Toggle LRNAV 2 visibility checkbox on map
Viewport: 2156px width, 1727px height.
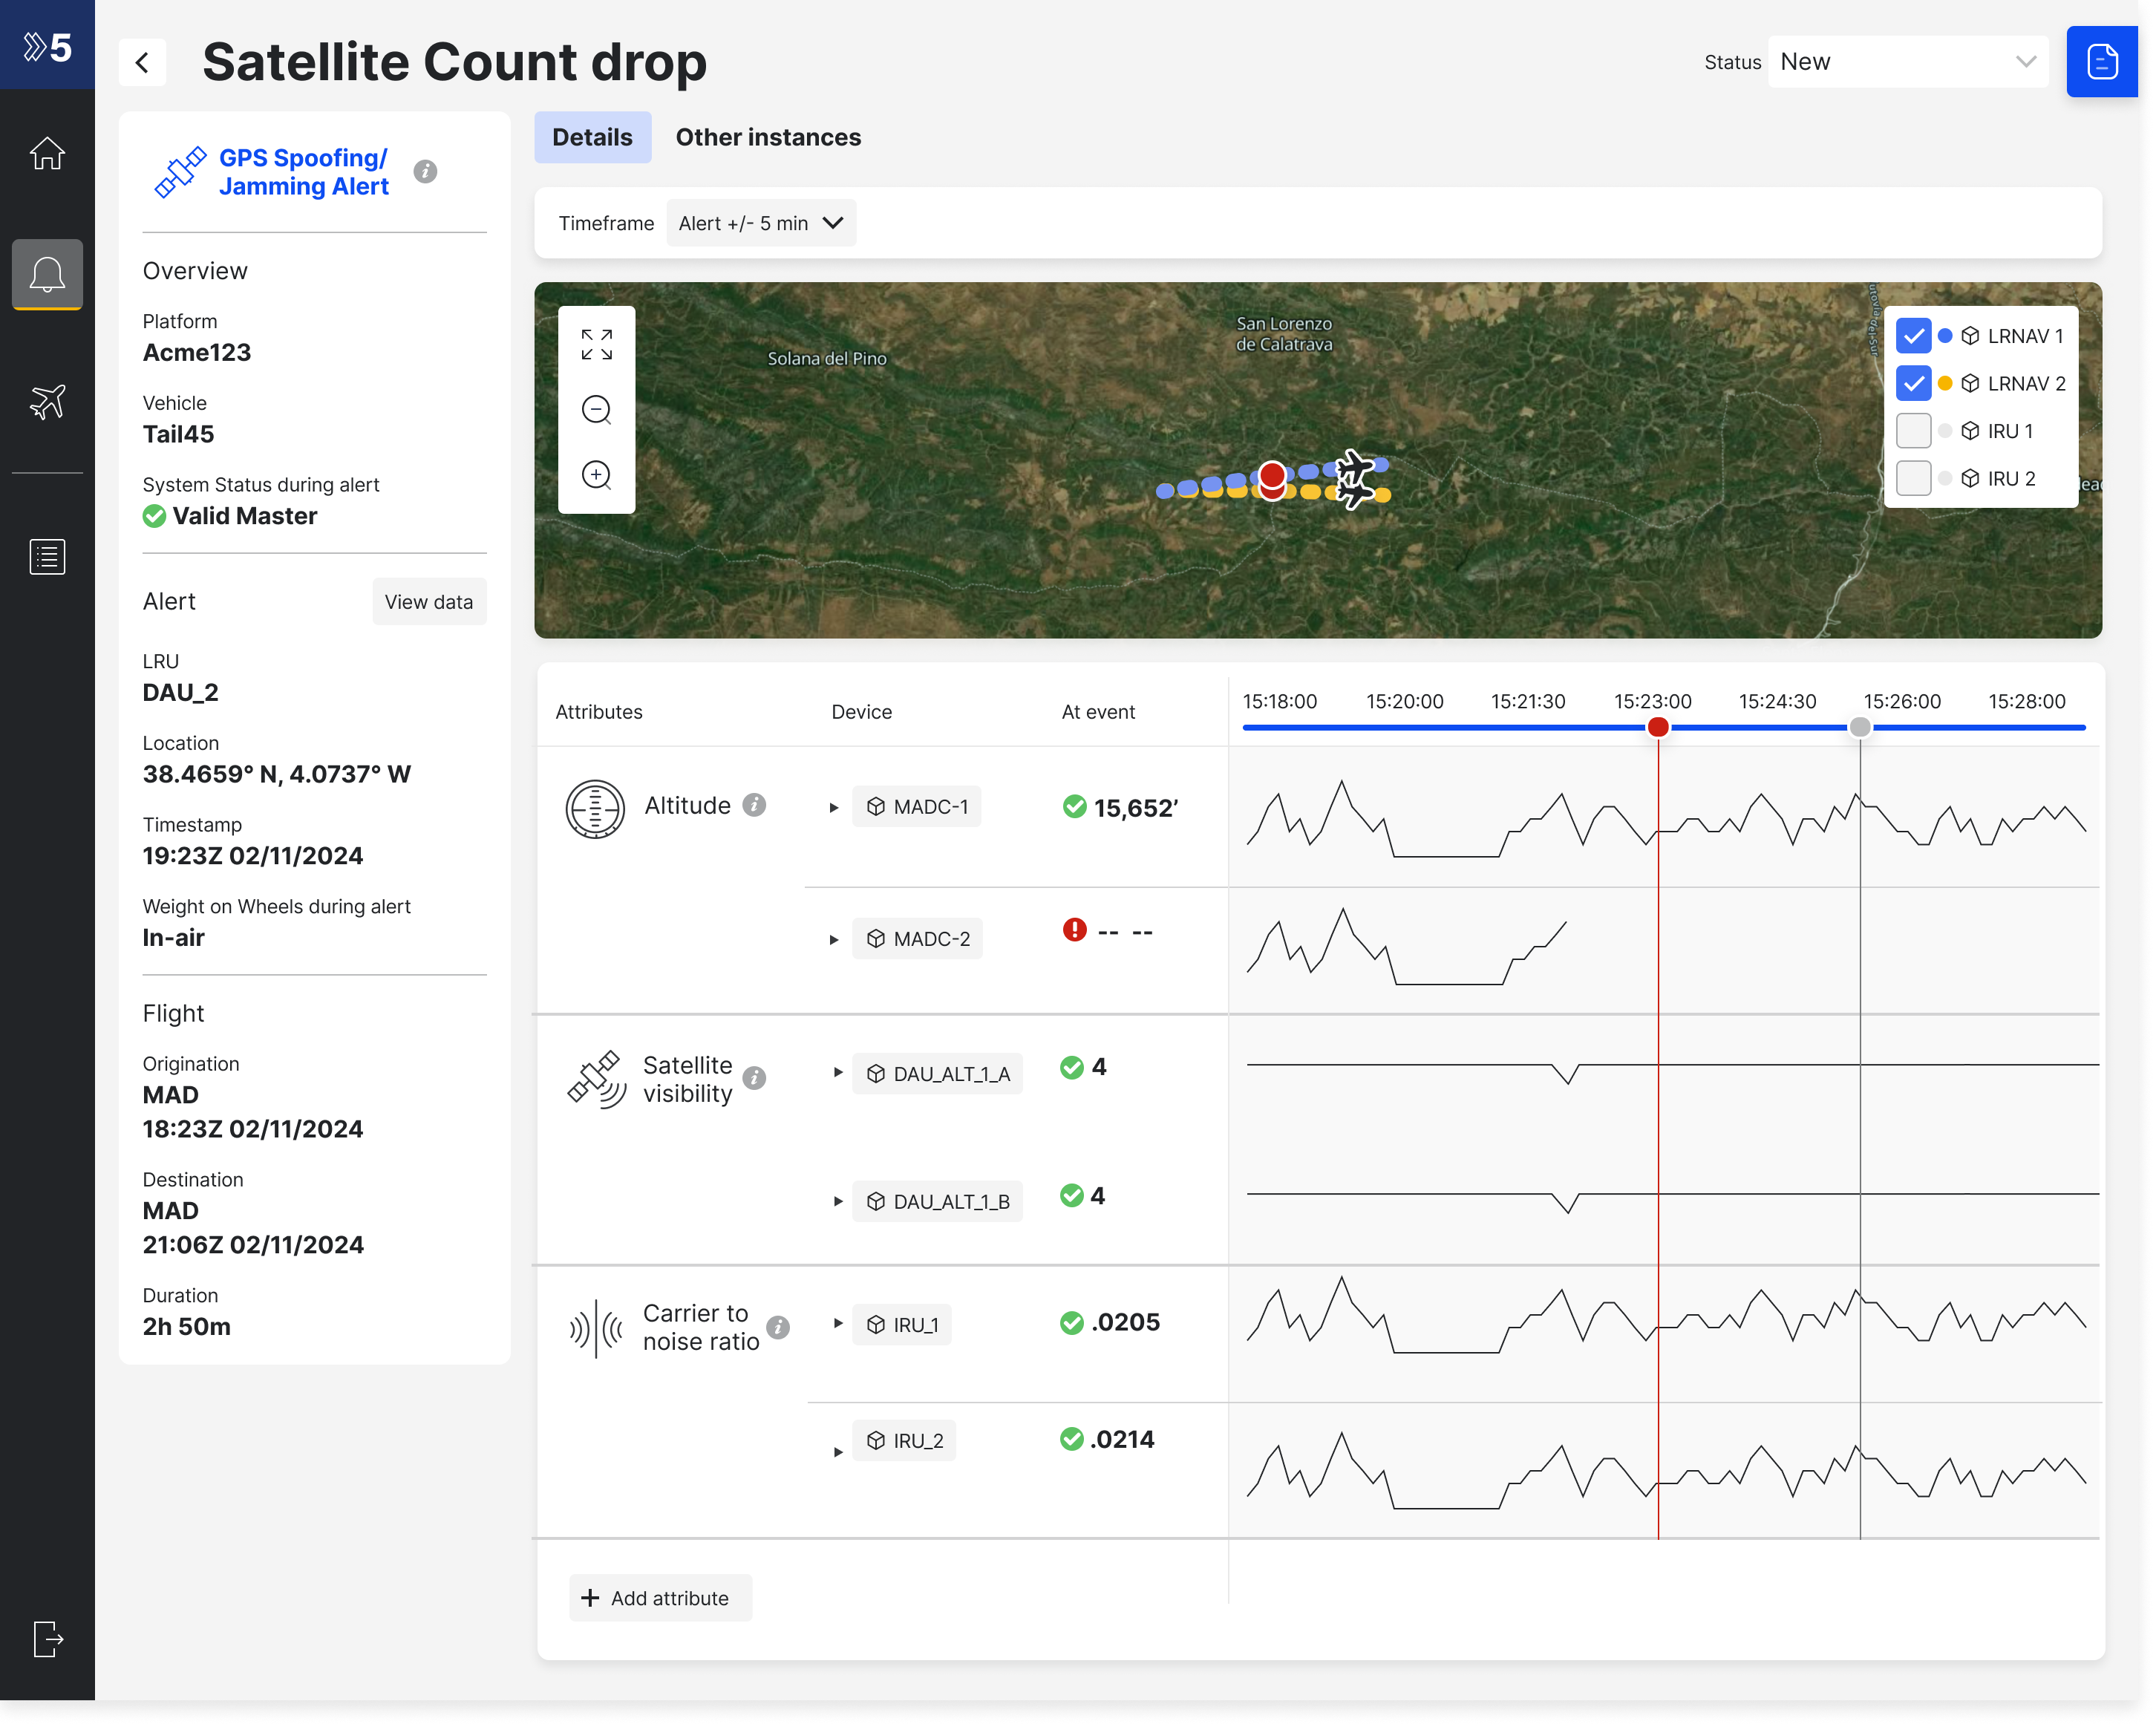tap(1913, 384)
